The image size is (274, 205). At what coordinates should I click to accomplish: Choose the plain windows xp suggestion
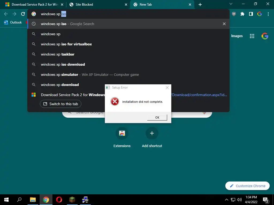tap(128, 34)
